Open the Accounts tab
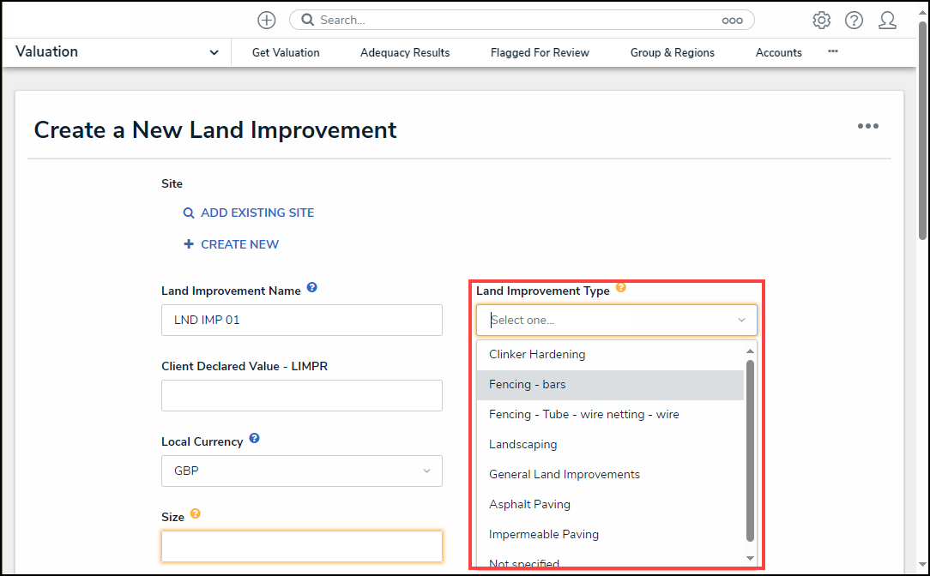The width and height of the screenshot is (930, 576). [779, 53]
